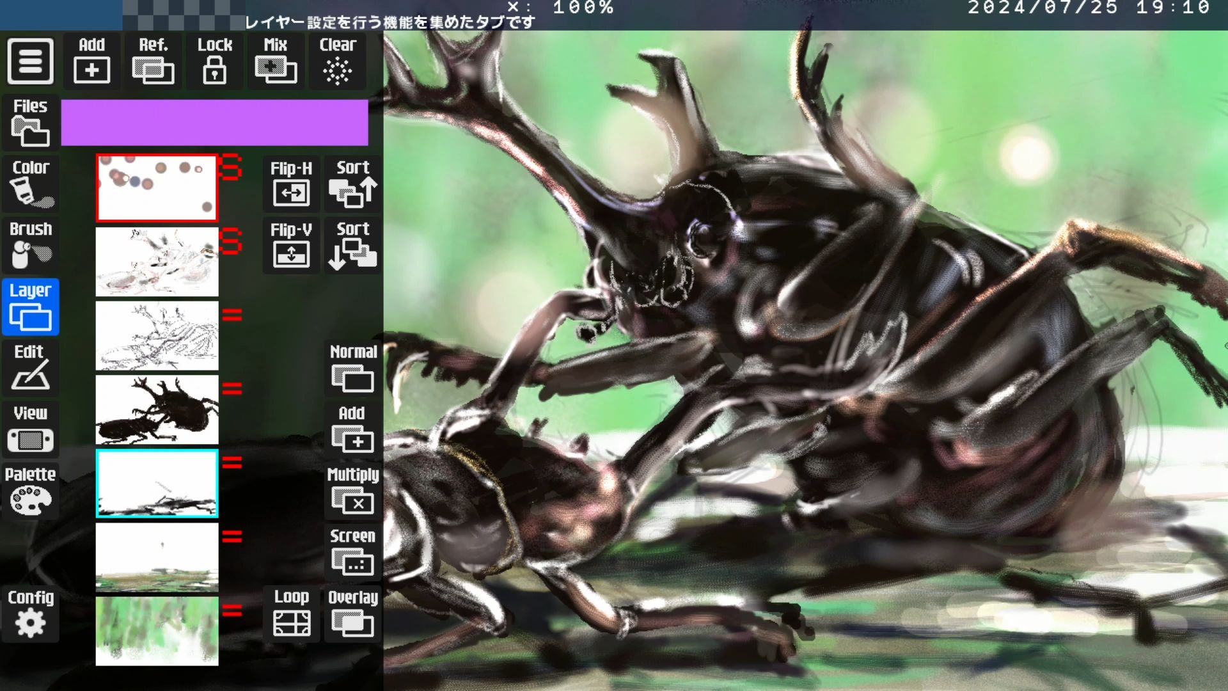Image resolution: width=1228 pixels, height=691 pixels.
Task: Select the black beetle silhouette layer thumbnail
Action: pos(157,409)
